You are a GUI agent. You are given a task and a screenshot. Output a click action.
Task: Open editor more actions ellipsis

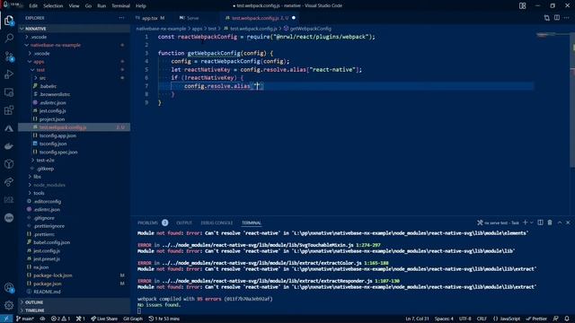[x=567, y=18]
